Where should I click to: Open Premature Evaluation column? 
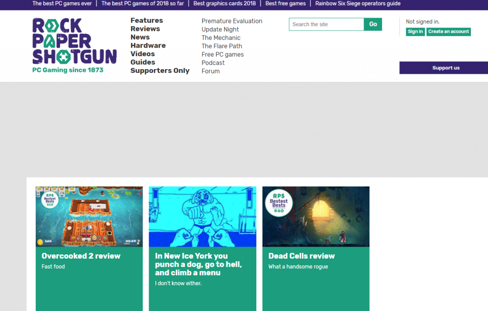(x=232, y=21)
